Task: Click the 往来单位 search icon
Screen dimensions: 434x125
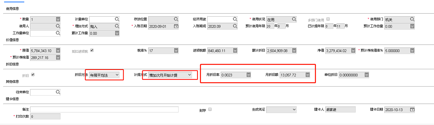Action: [x=58, y=92]
